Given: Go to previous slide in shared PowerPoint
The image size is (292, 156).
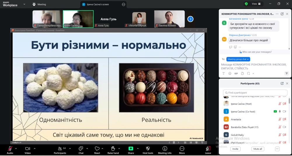Looking at the screenshot, I should 169,142.
